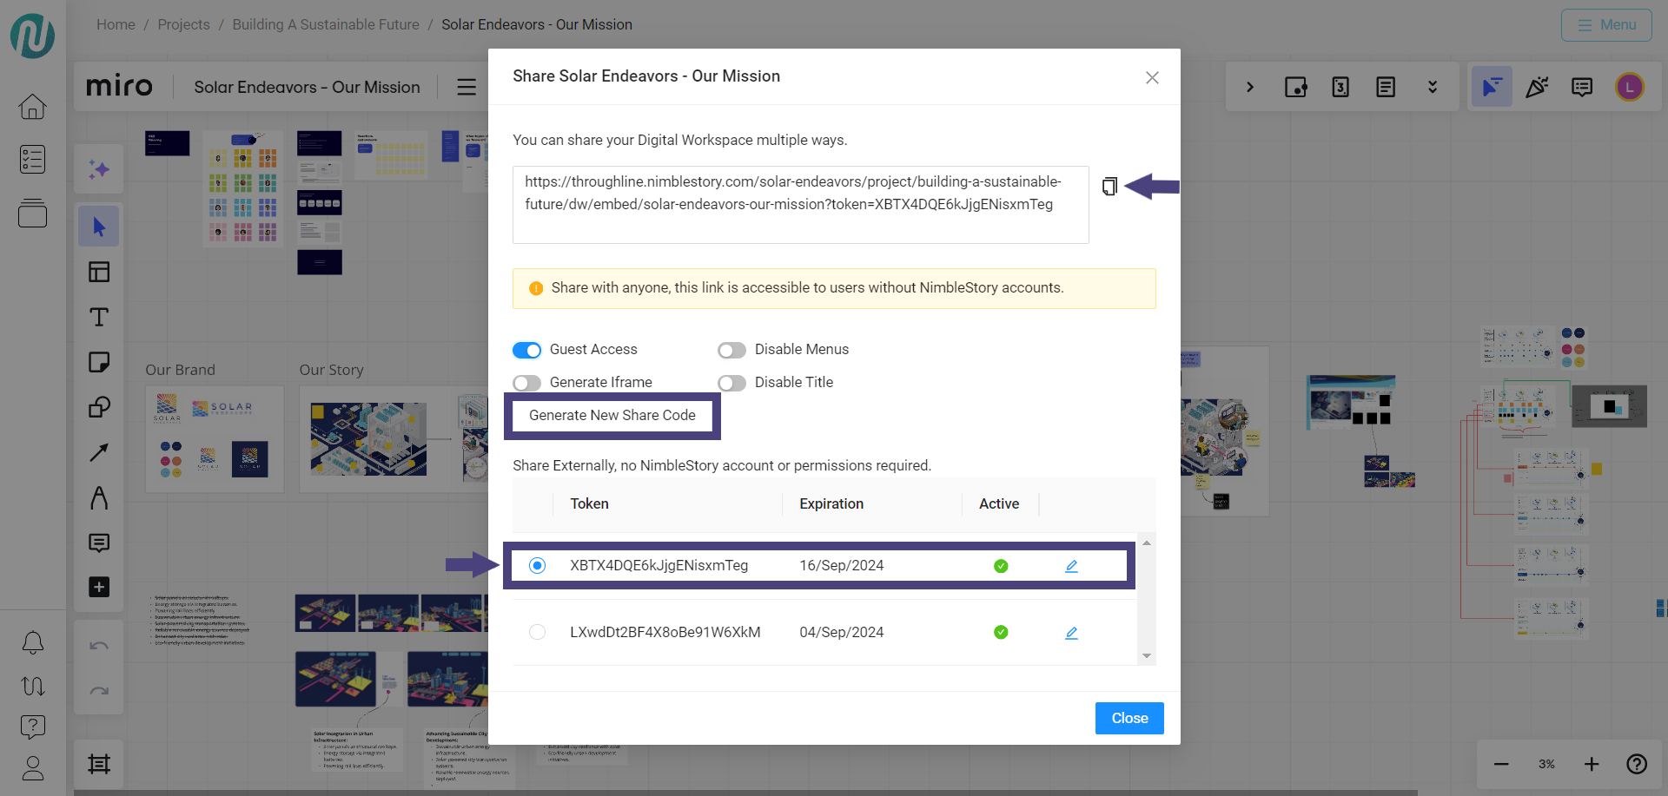
Task: Expand more tools with double chevron
Action: click(1433, 87)
